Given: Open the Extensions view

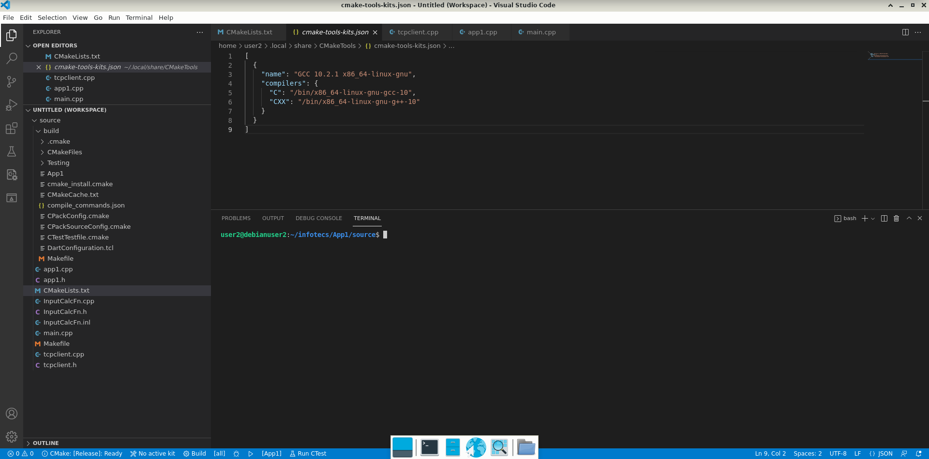Looking at the screenshot, I should click(12, 128).
